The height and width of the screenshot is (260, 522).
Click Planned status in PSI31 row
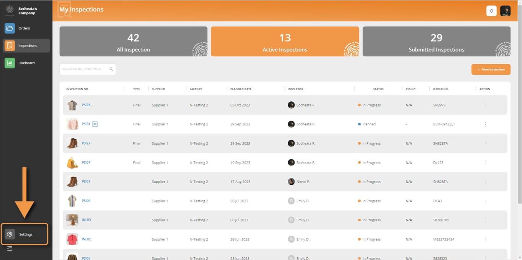[367, 124]
